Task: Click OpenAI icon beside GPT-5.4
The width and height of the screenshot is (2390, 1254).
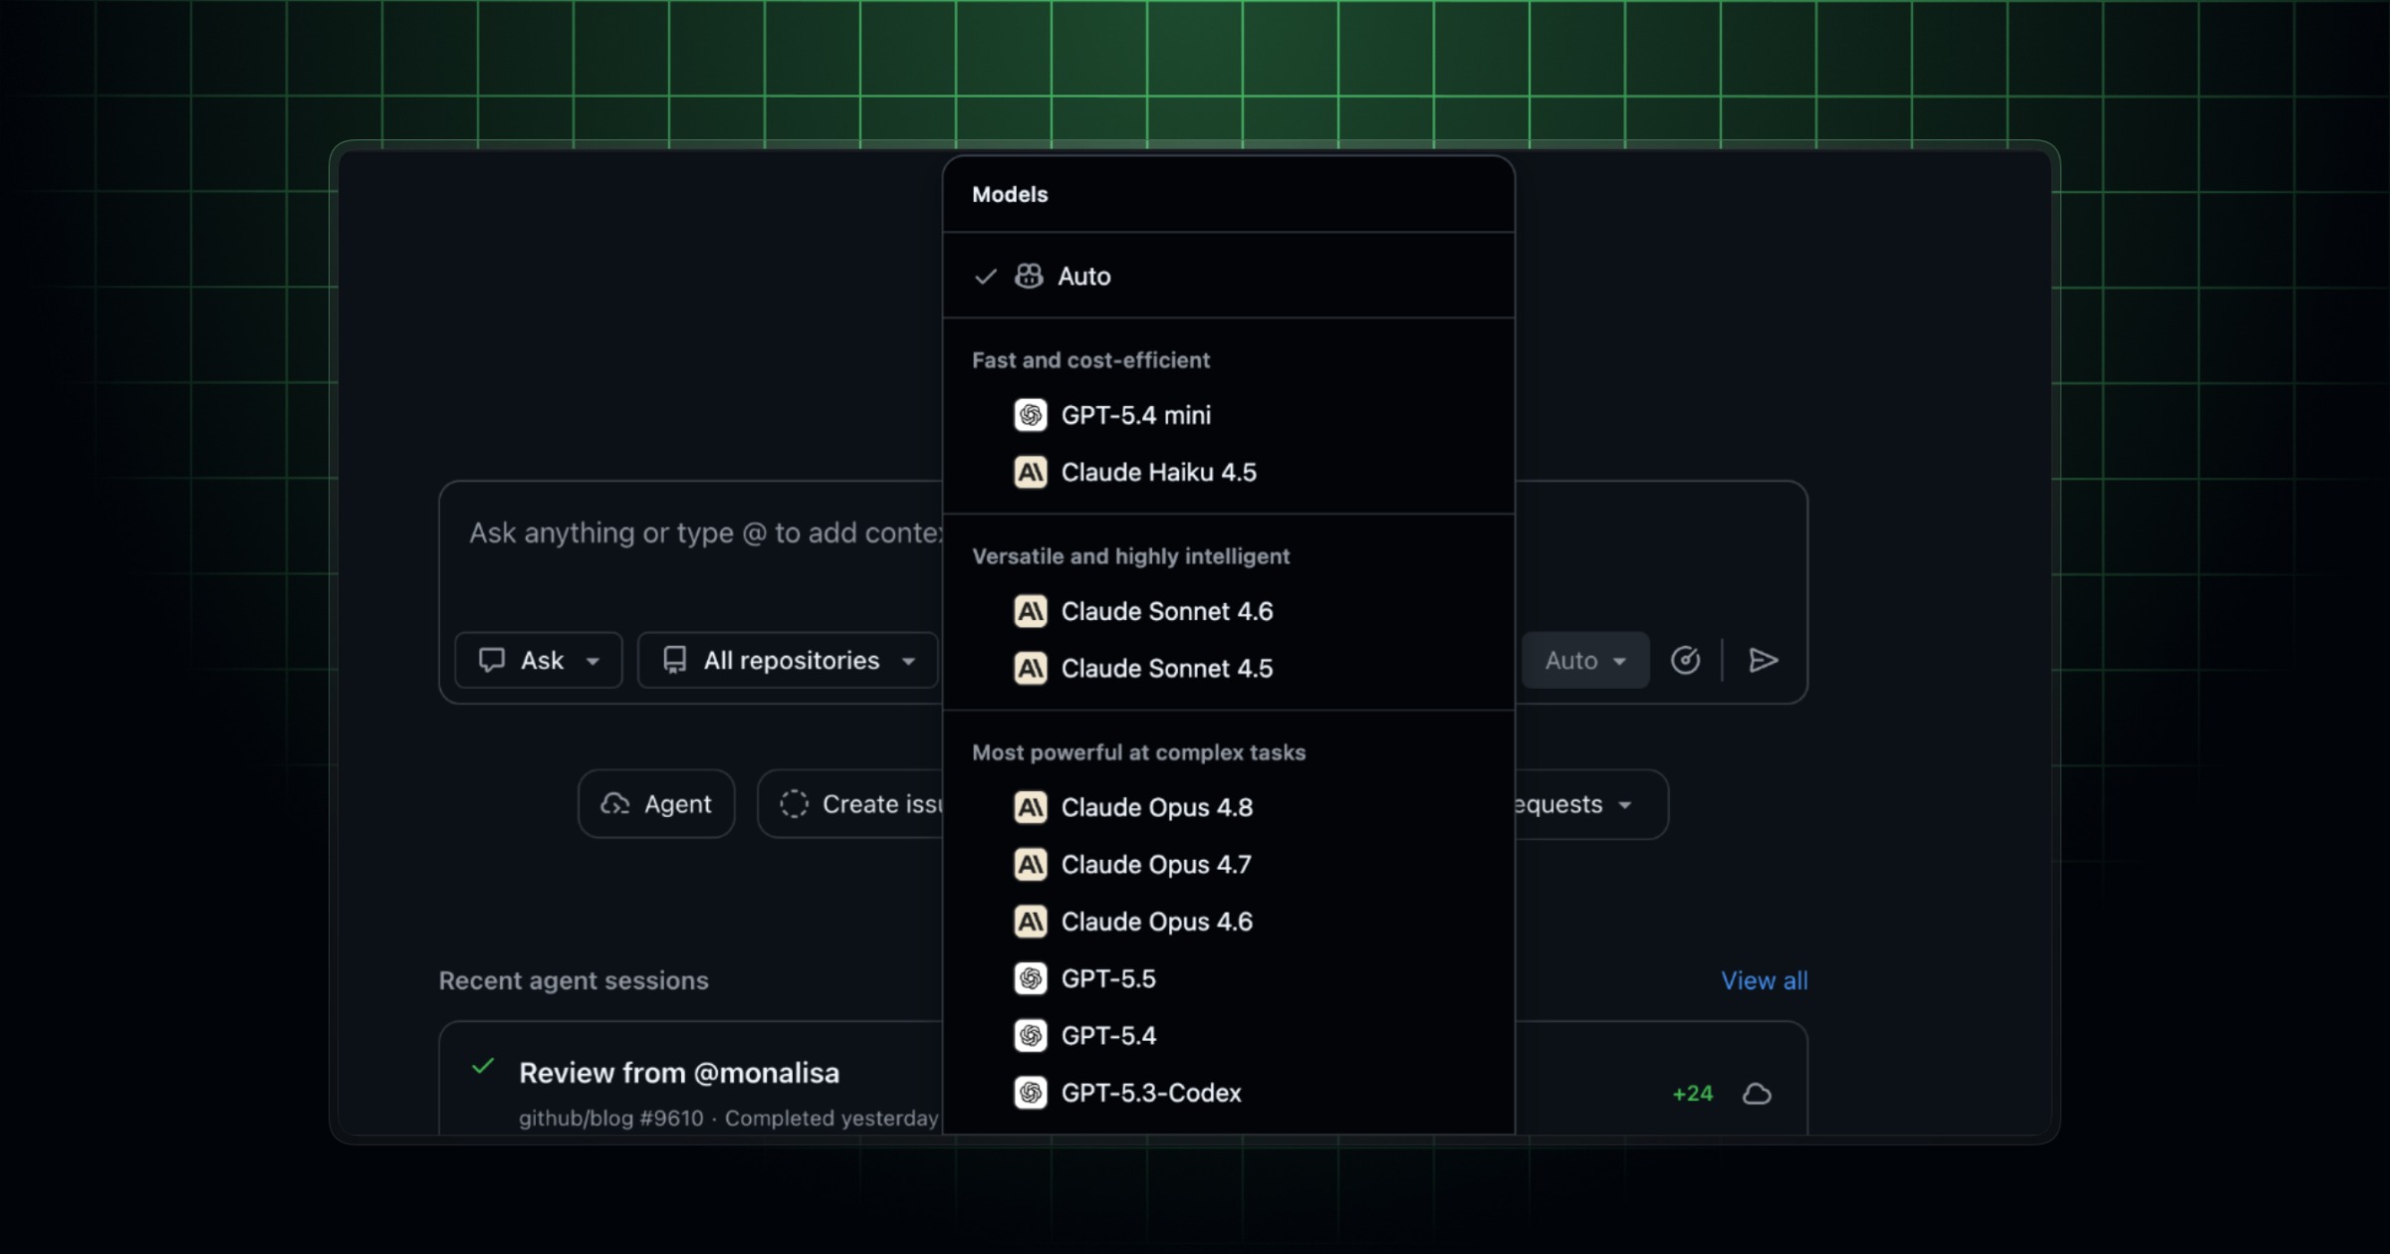Action: pos(1031,1035)
